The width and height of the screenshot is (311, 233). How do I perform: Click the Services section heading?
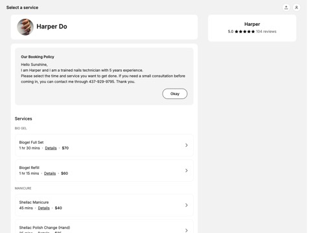pos(23,118)
